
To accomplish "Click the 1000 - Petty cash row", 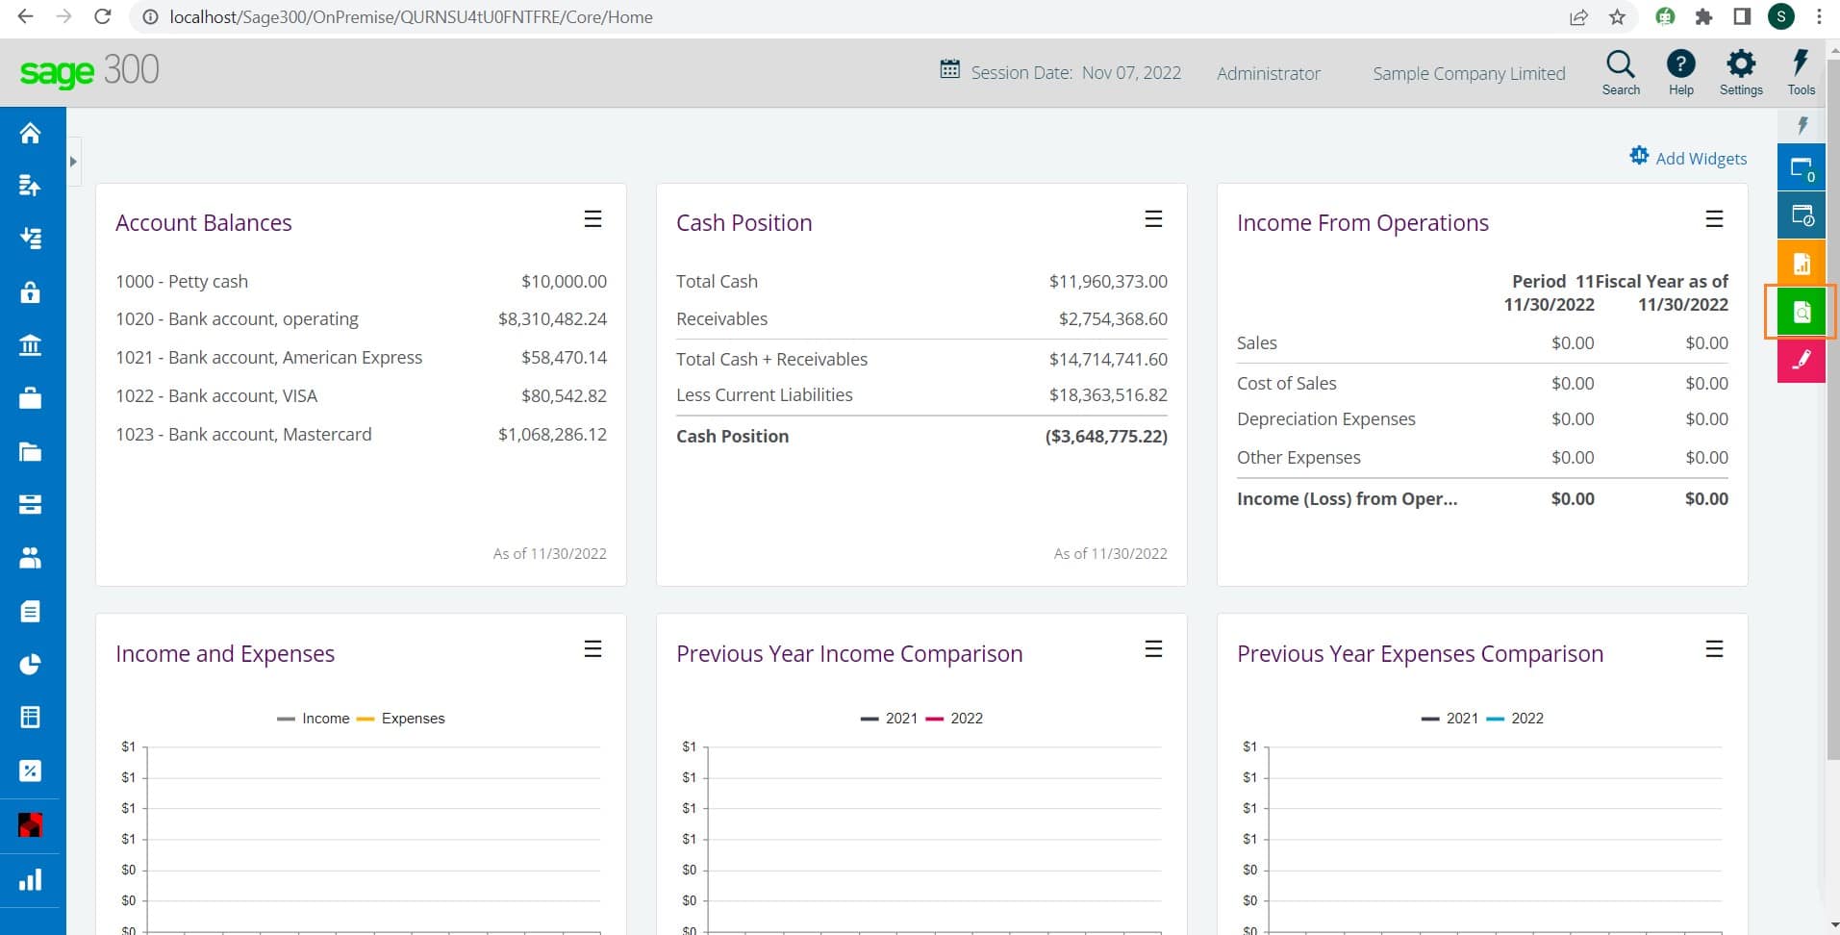I will [361, 281].
